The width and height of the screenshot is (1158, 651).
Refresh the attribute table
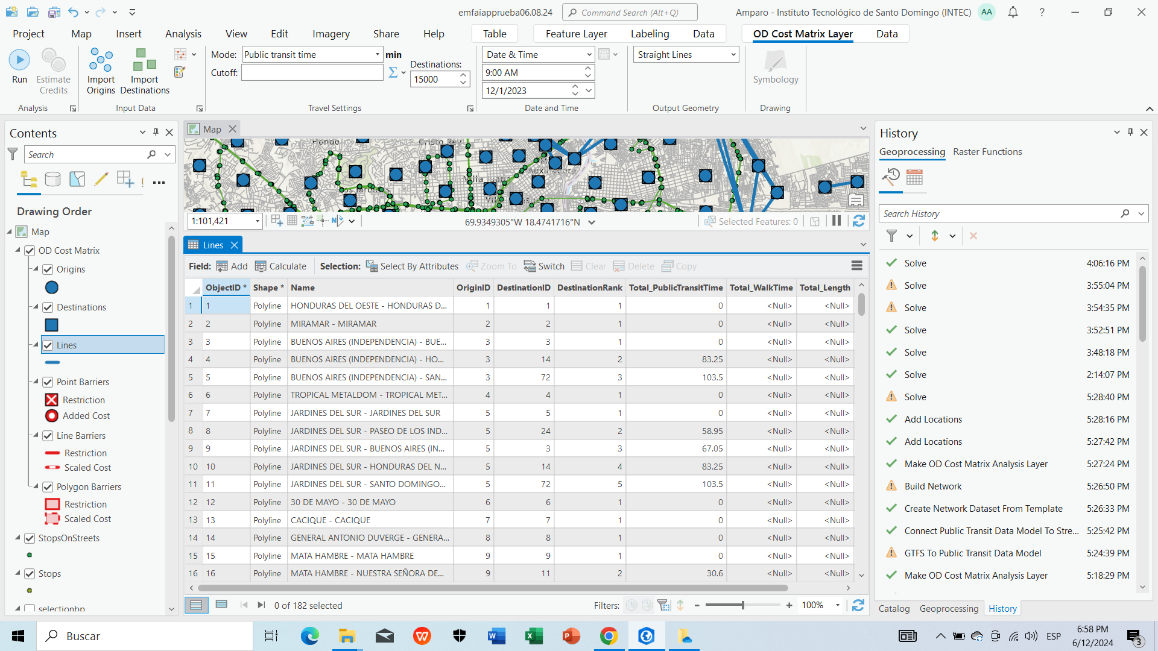(x=858, y=605)
